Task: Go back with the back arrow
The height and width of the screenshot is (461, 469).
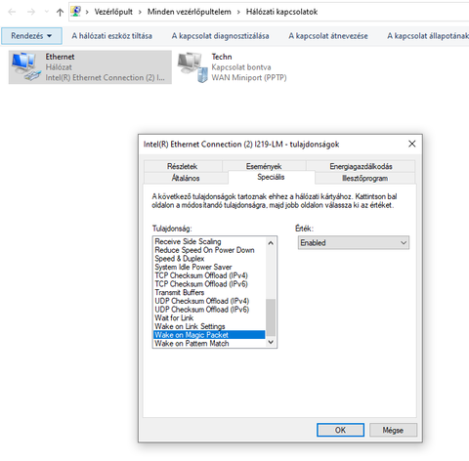Action: [12, 12]
